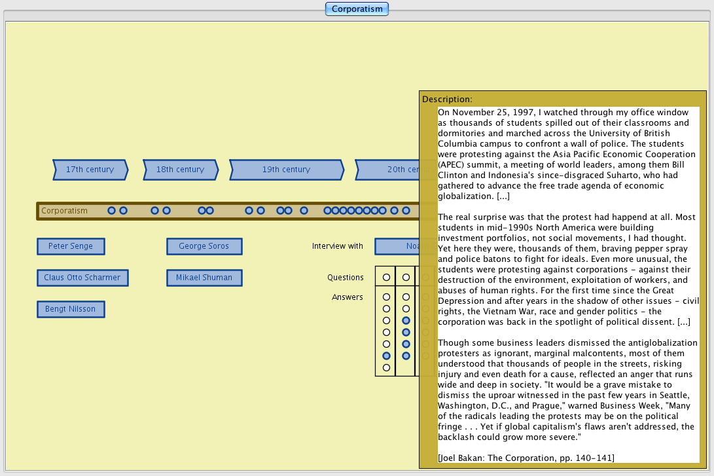Open the Peter Senge entry

(71, 246)
